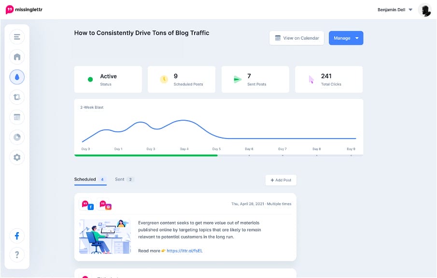Click the Day 7 marker on timeline
This screenshot has height=278, width=437.
pyautogui.click(x=282, y=155)
